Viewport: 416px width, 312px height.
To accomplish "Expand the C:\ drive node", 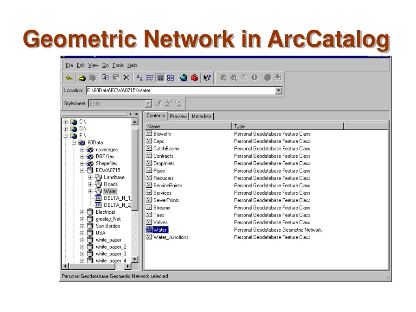I will tap(65, 122).
